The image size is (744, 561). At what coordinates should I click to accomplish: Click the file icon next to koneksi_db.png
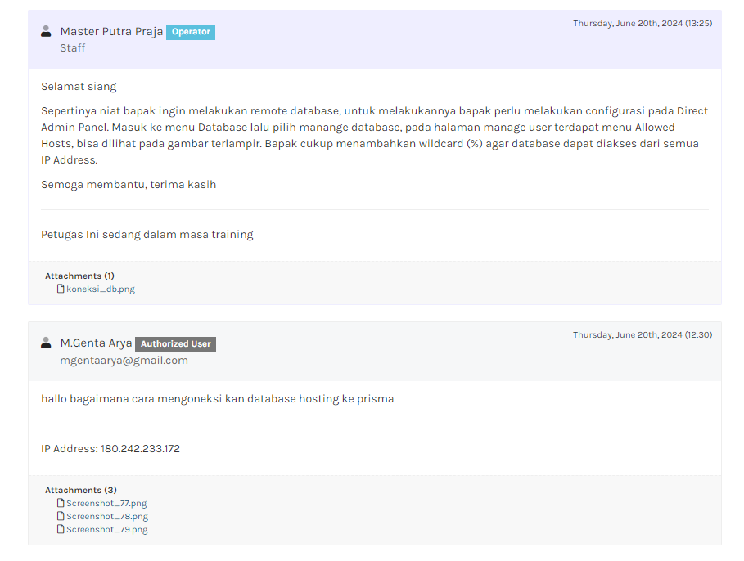click(61, 289)
